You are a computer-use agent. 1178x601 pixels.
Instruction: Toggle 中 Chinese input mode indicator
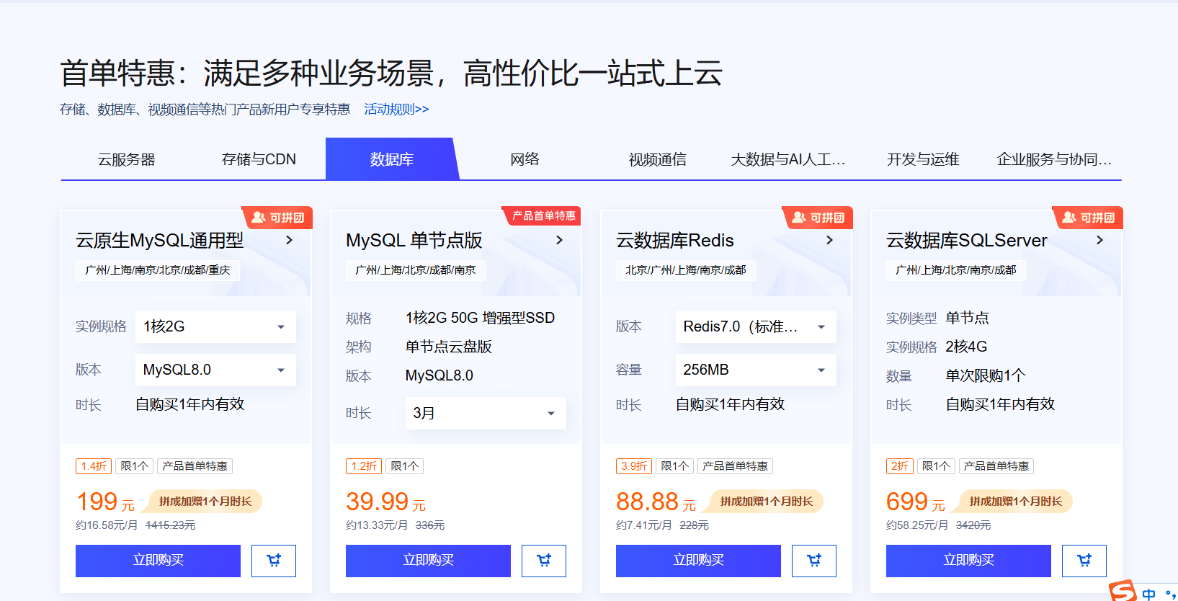point(1149,594)
